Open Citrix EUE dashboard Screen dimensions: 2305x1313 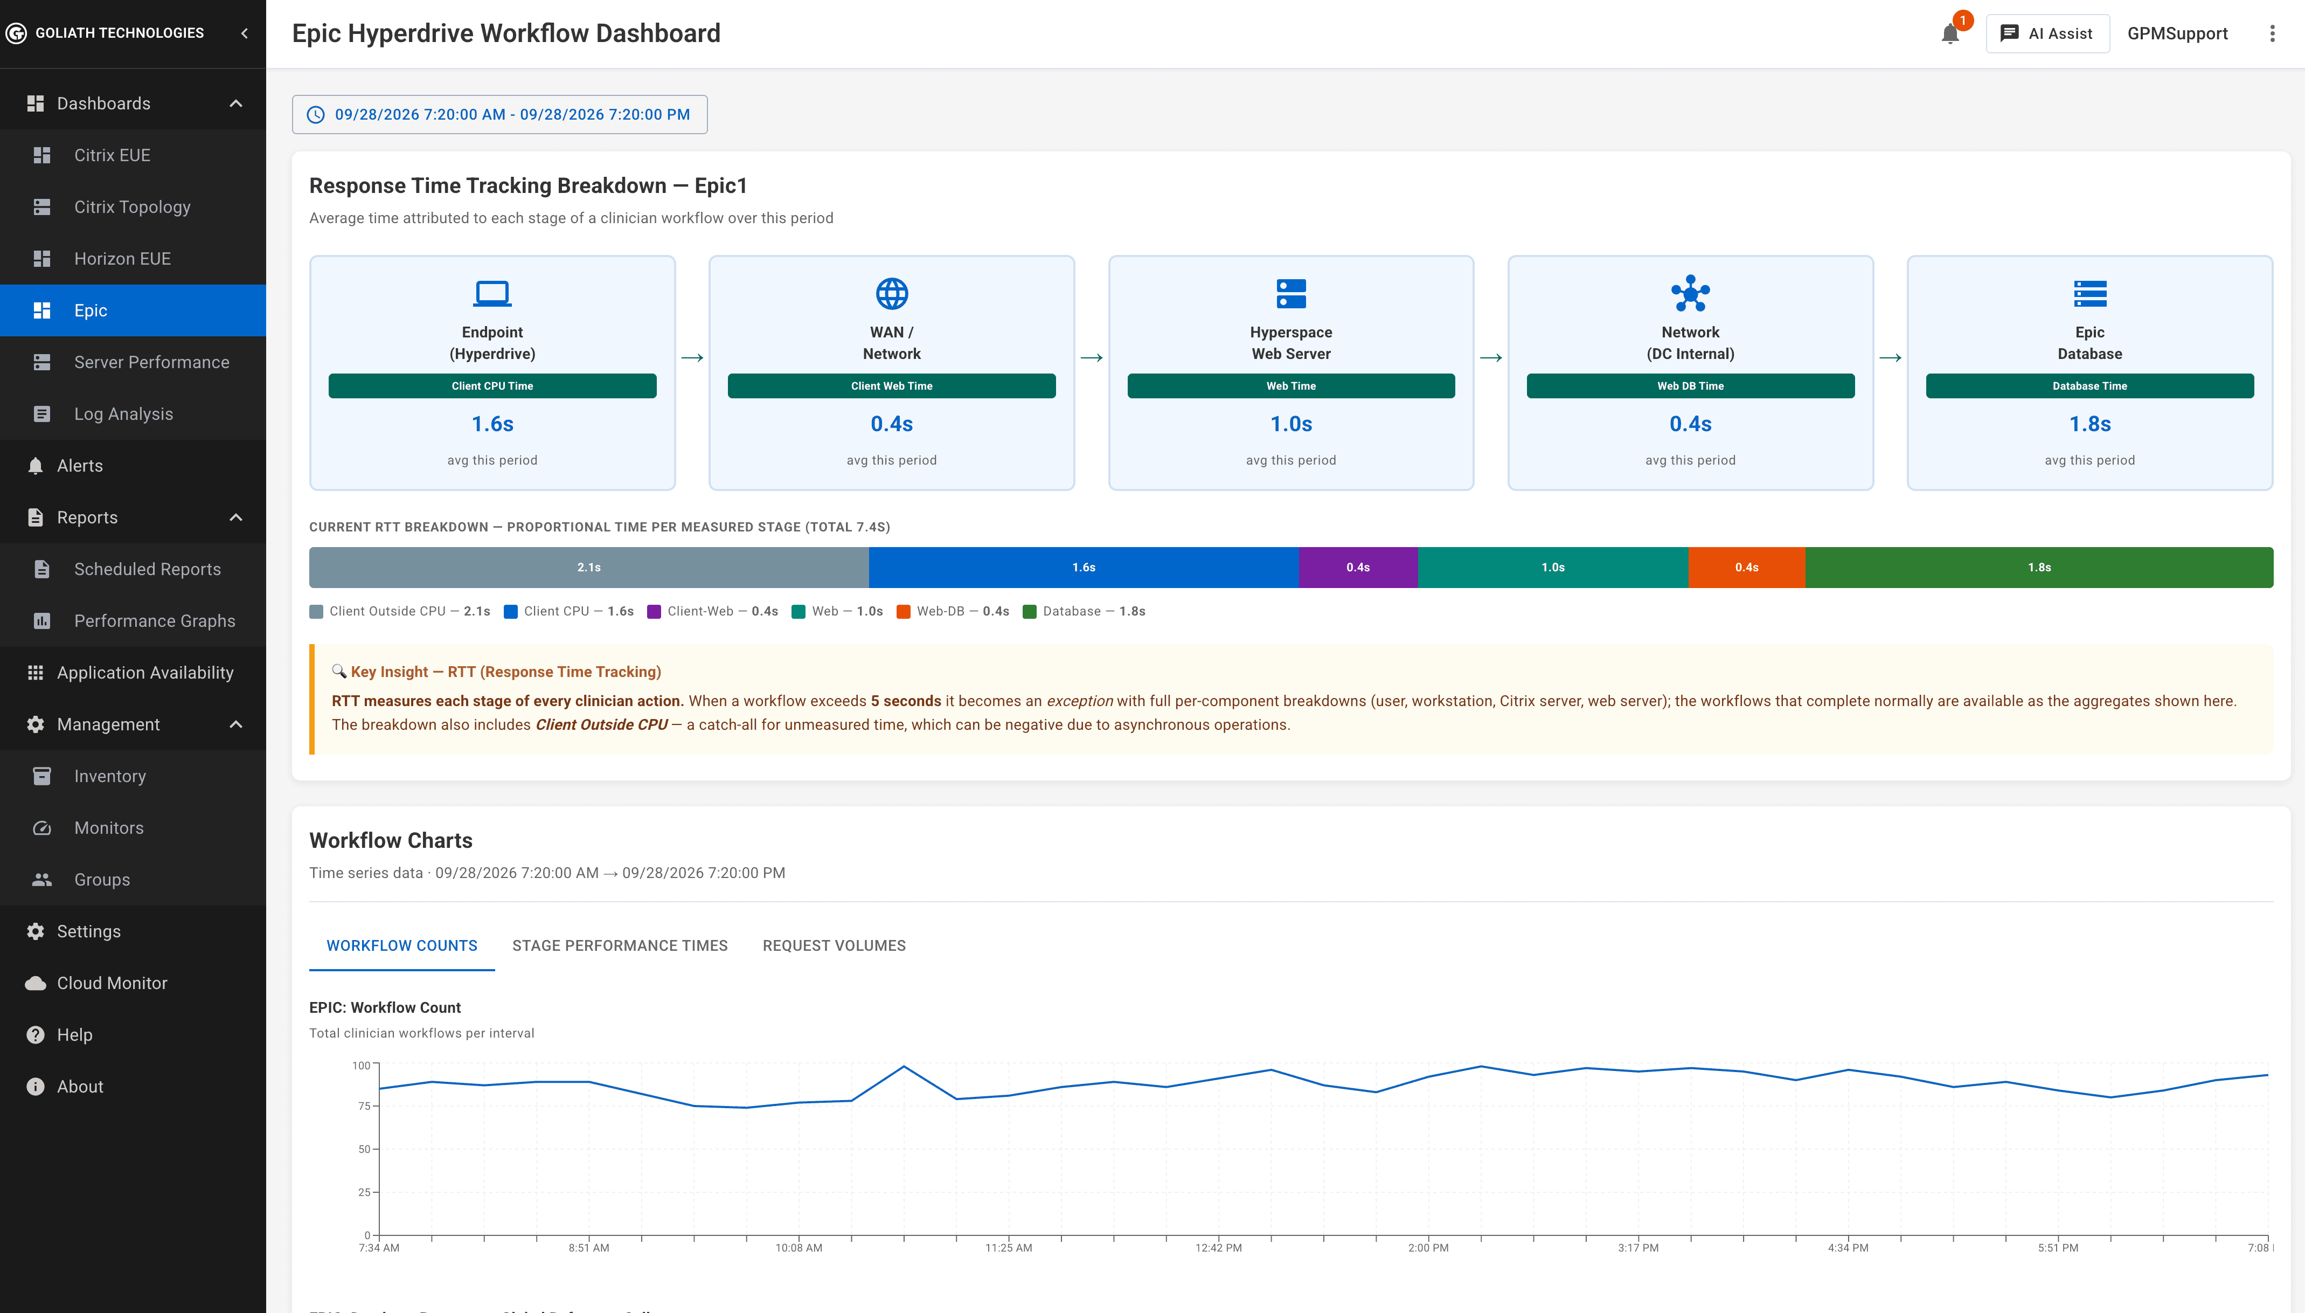pyautogui.click(x=134, y=155)
